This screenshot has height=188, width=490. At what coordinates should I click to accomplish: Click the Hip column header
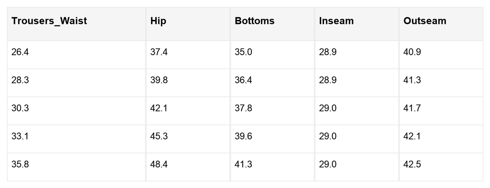click(x=158, y=21)
